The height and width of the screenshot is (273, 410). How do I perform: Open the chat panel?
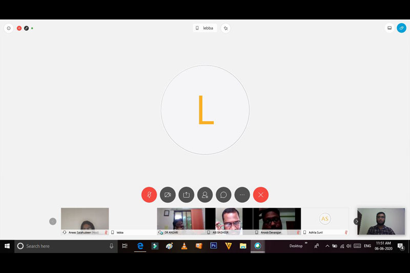(223, 195)
